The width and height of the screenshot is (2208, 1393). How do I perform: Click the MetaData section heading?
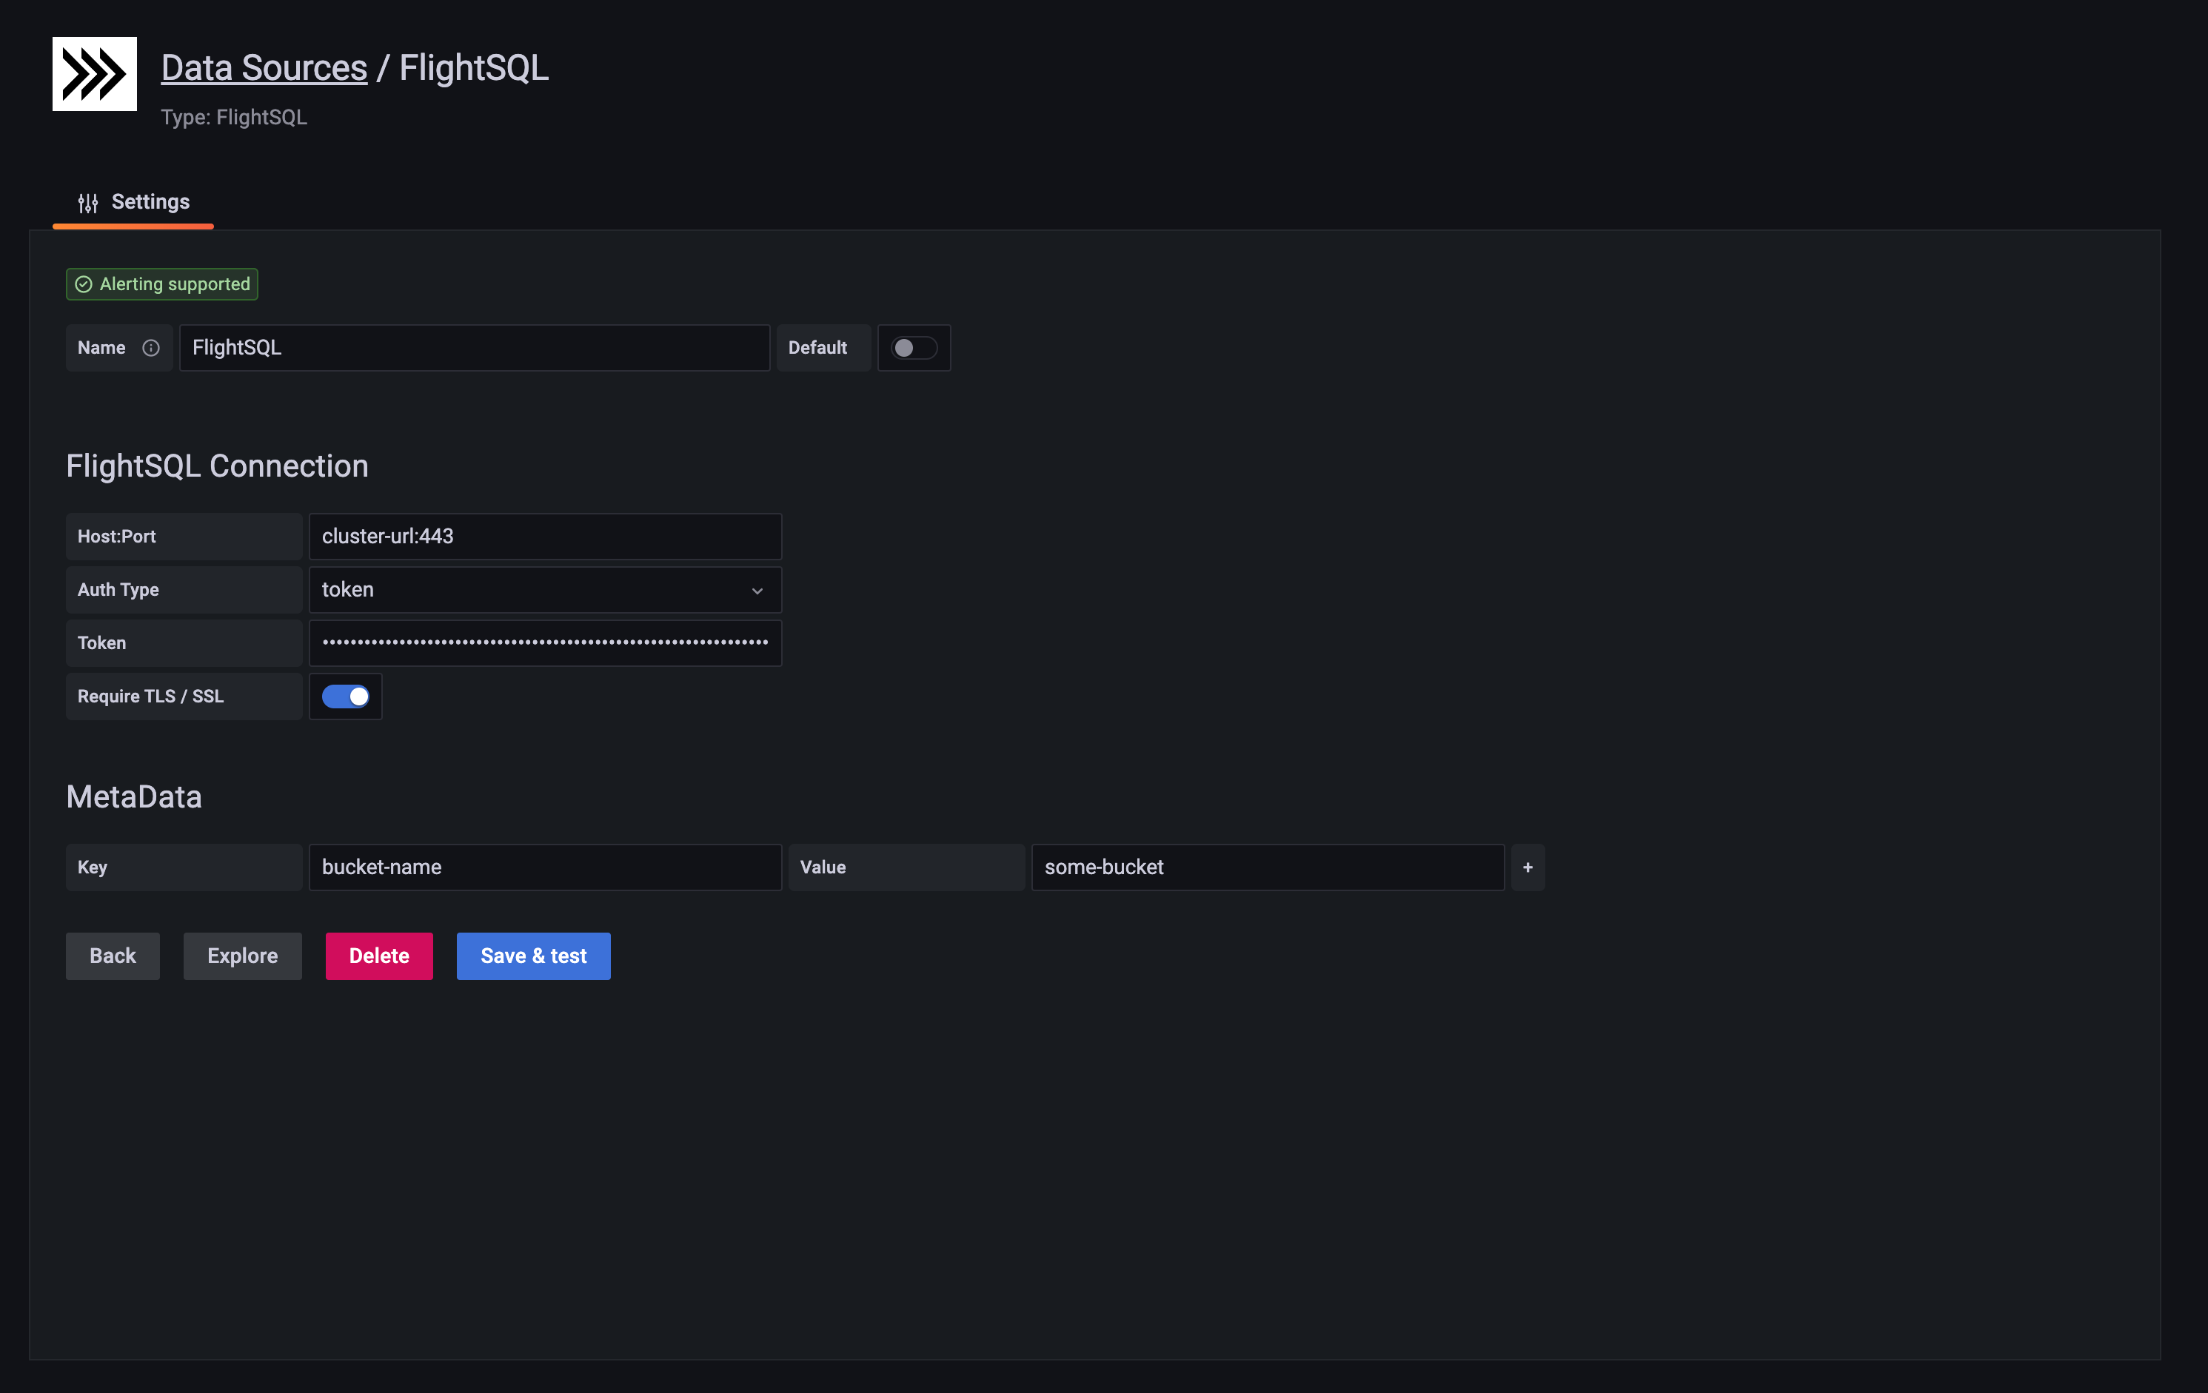(x=134, y=796)
